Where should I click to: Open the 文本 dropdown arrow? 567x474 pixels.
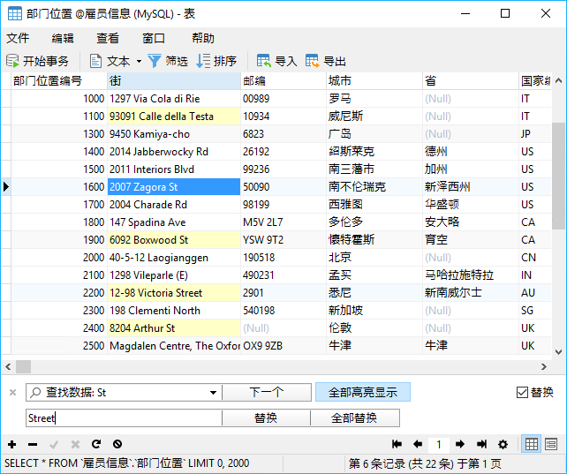[x=140, y=61]
